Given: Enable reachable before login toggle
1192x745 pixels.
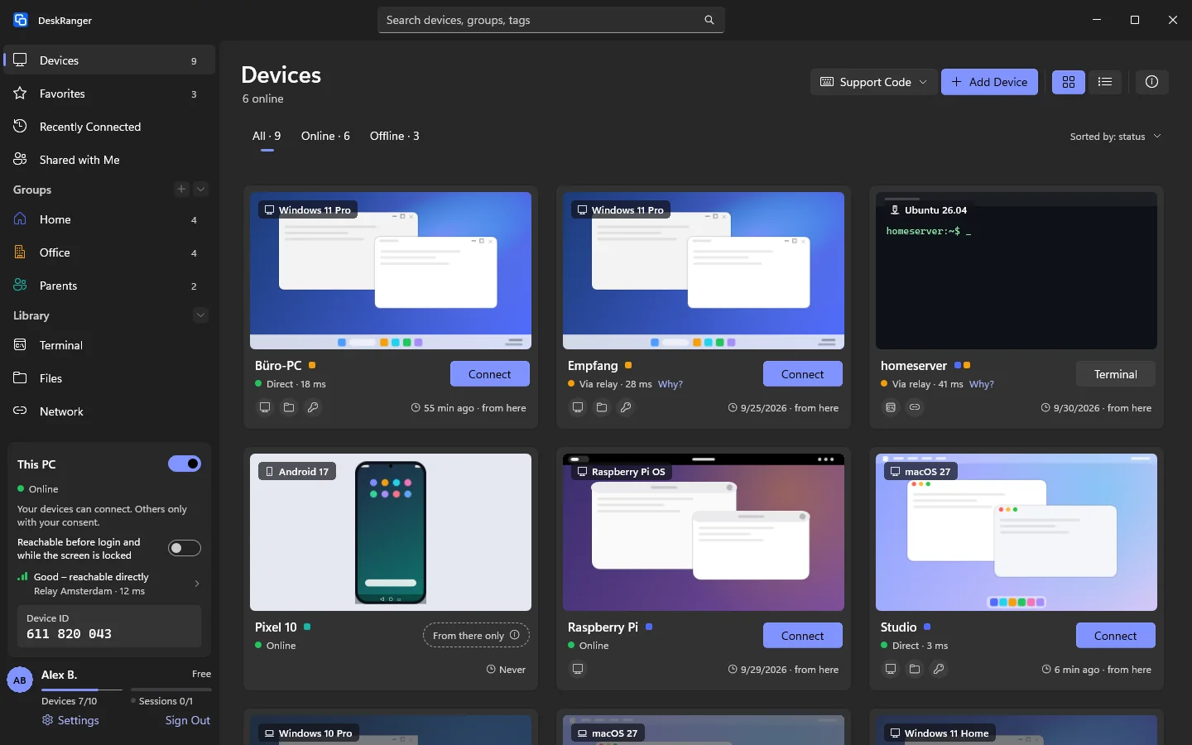Looking at the screenshot, I should [x=185, y=548].
